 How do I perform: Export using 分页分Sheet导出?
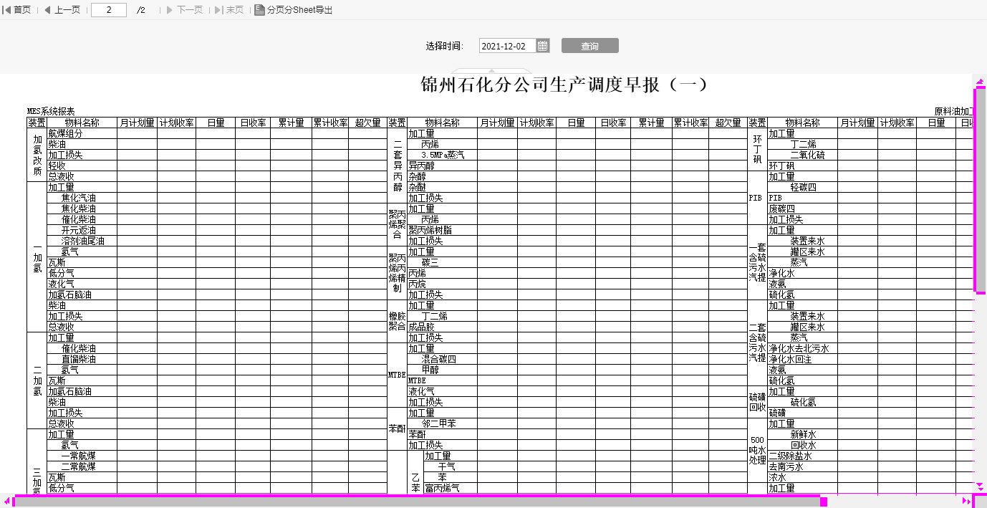(294, 10)
